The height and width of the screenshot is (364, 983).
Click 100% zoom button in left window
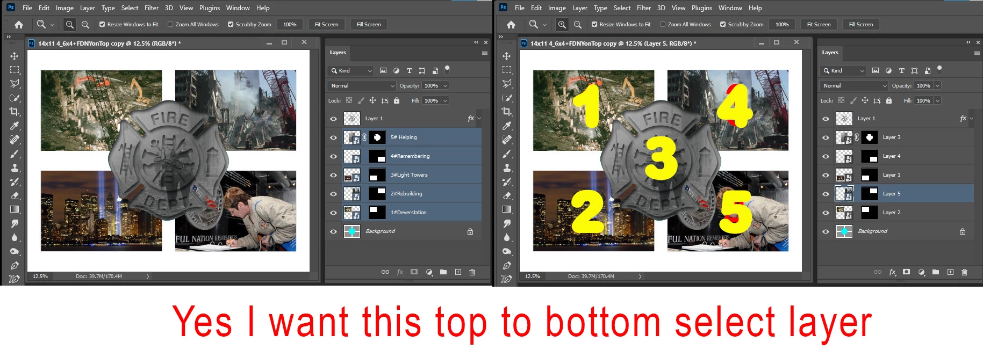click(290, 24)
